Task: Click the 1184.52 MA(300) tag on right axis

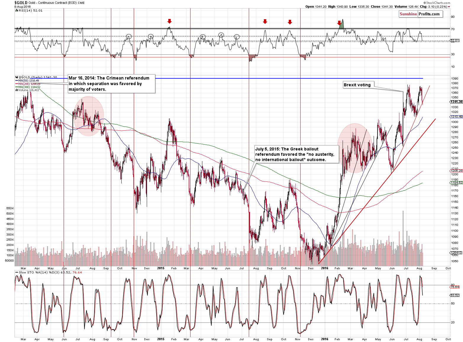Action: [456, 183]
